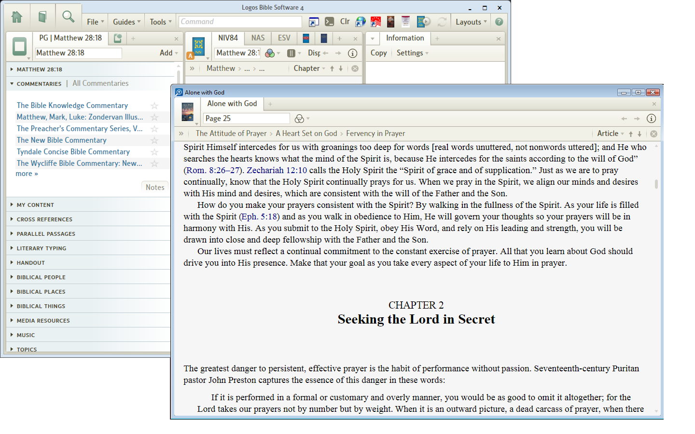Screen dimensions: 695x434
Task: Switch to the ESV tab
Action: pos(284,38)
